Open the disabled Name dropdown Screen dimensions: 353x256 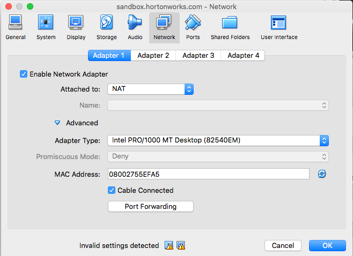(x=218, y=105)
